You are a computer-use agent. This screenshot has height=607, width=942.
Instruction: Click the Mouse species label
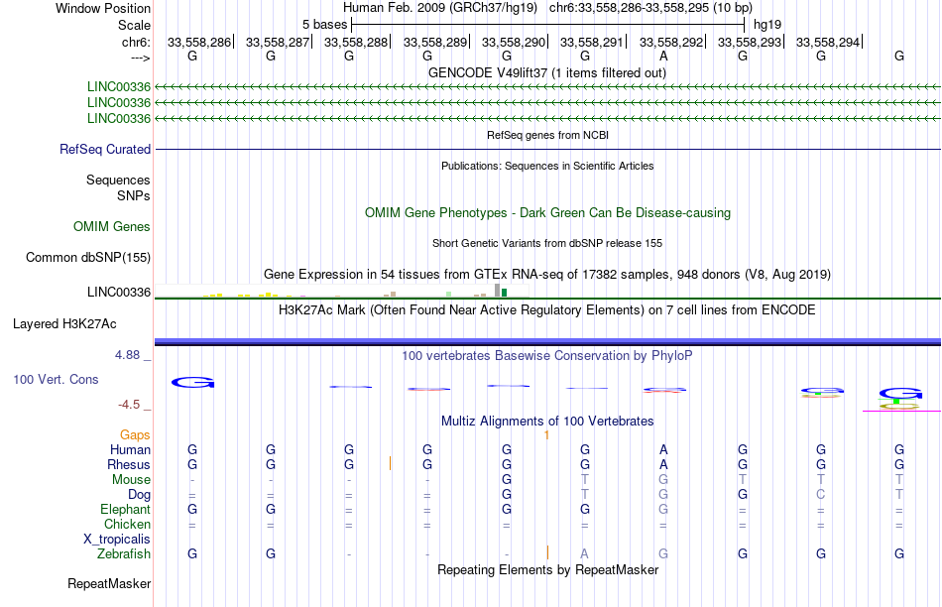coord(131,480)
